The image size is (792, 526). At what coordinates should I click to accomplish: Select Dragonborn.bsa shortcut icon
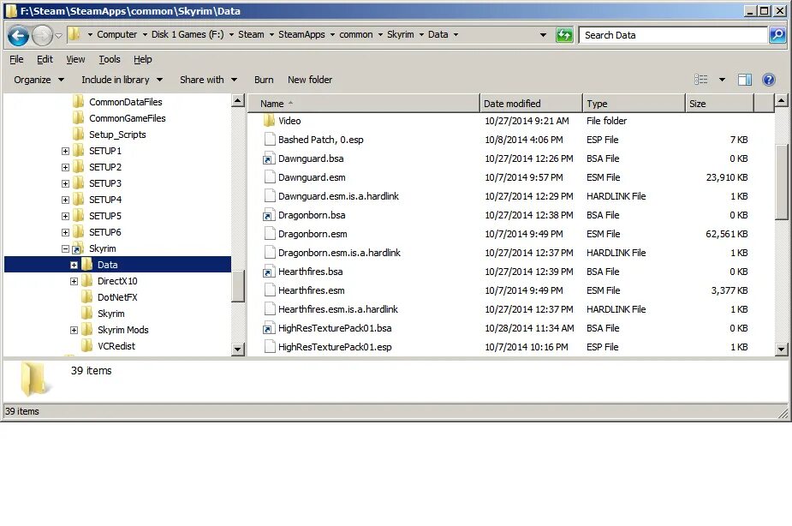click(x=269, y=215)
